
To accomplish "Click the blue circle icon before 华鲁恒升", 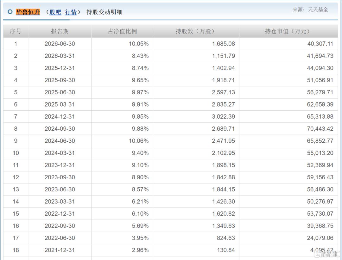I will pos(10,12).
